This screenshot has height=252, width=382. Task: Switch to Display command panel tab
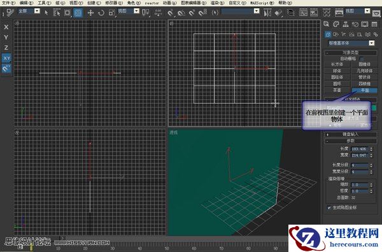(x=365, y=24)
